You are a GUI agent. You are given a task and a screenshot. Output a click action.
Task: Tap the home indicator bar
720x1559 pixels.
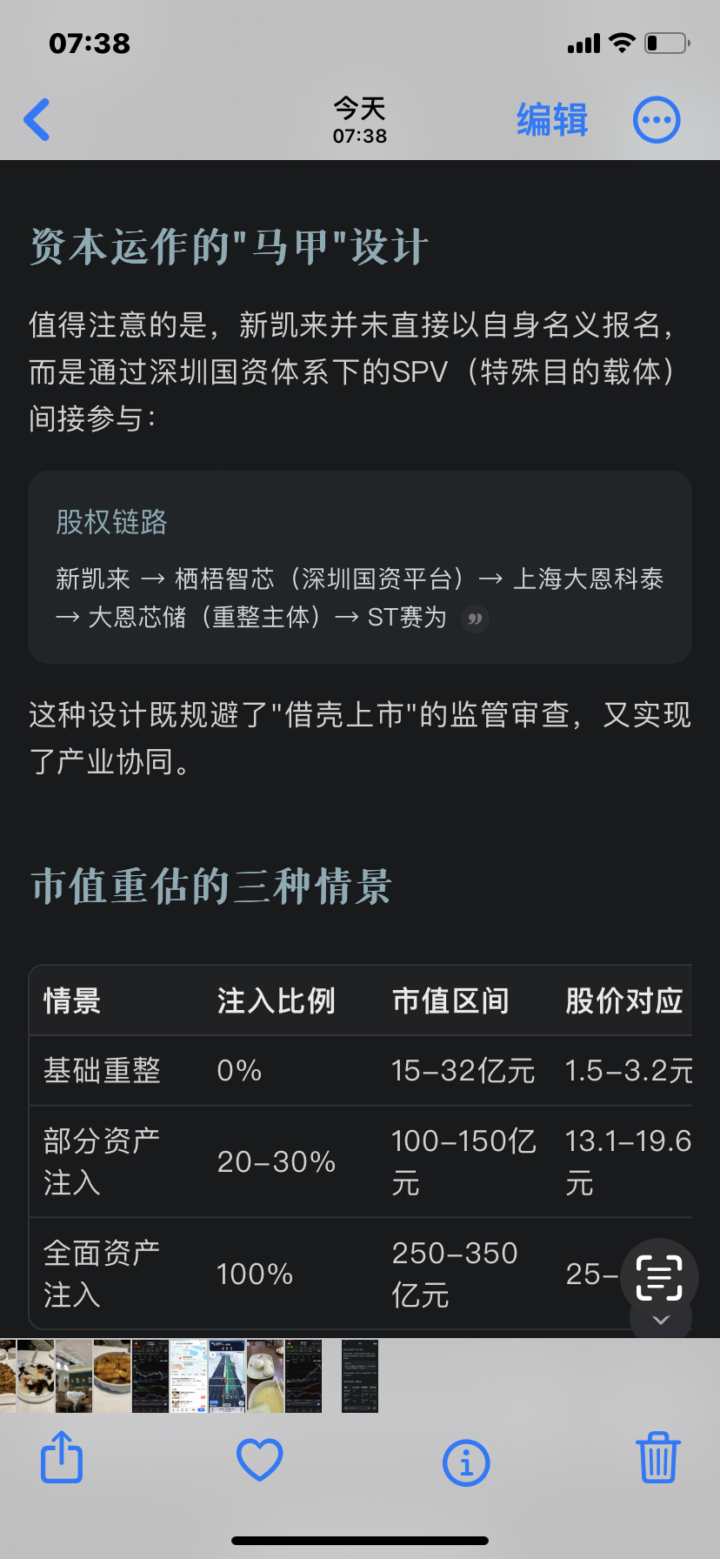(360, 1540)
